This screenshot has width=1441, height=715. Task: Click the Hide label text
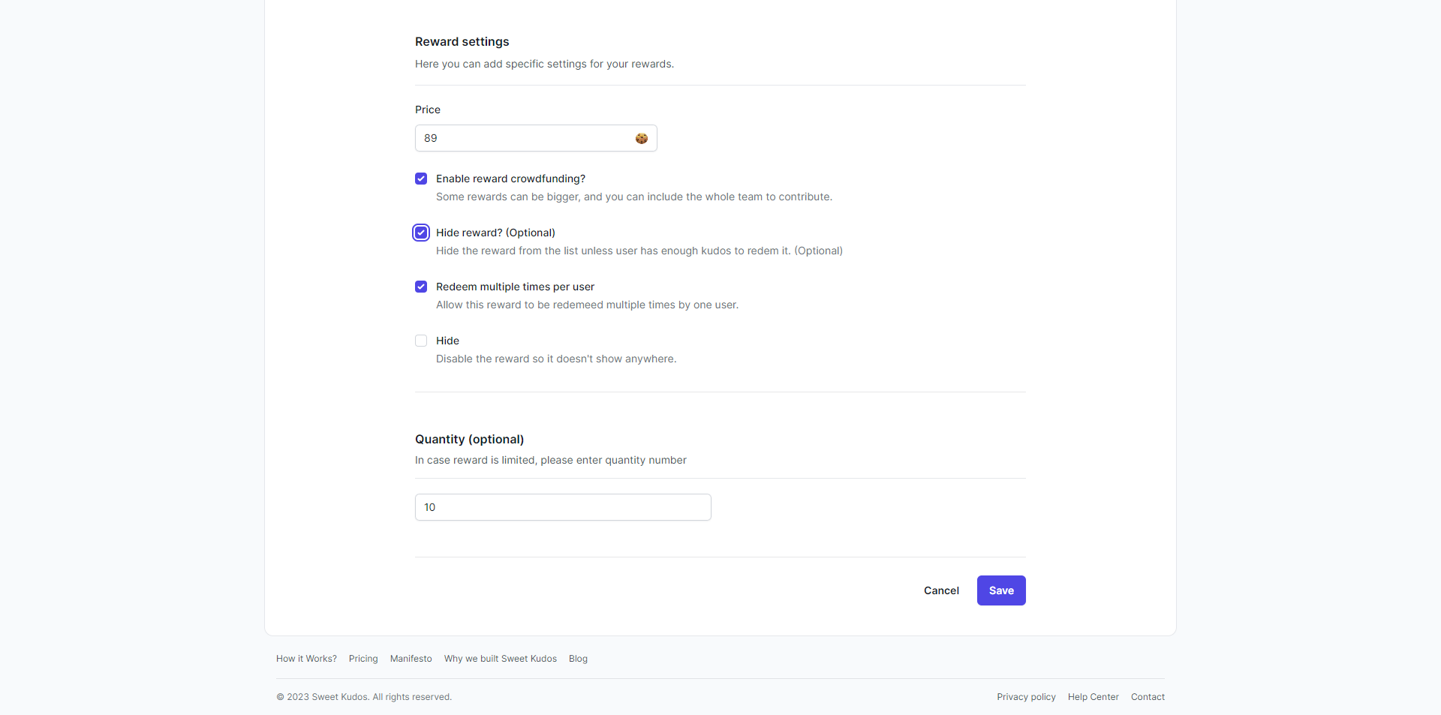coord(447,341)
